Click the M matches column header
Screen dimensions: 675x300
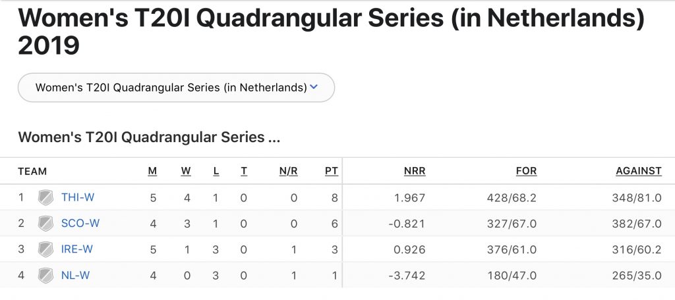[152, 171]
